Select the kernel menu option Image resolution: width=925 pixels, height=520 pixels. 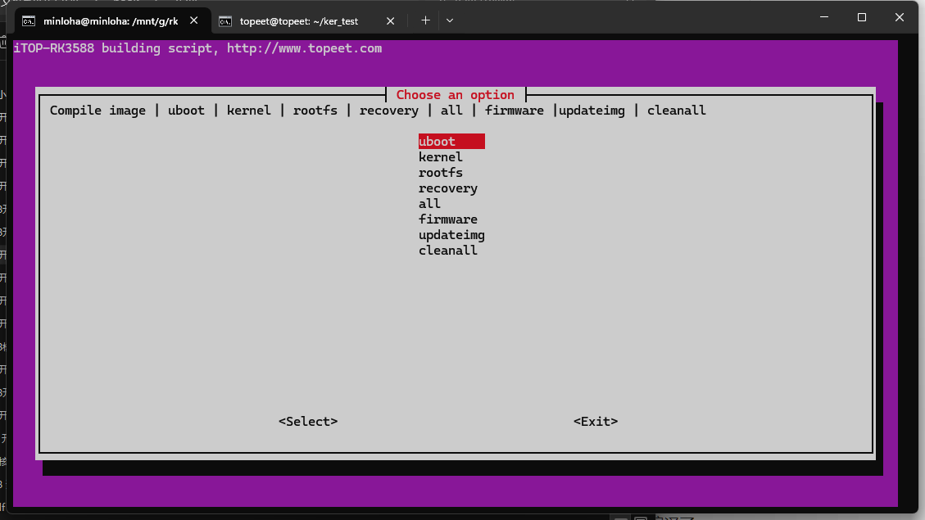[441, 157]
